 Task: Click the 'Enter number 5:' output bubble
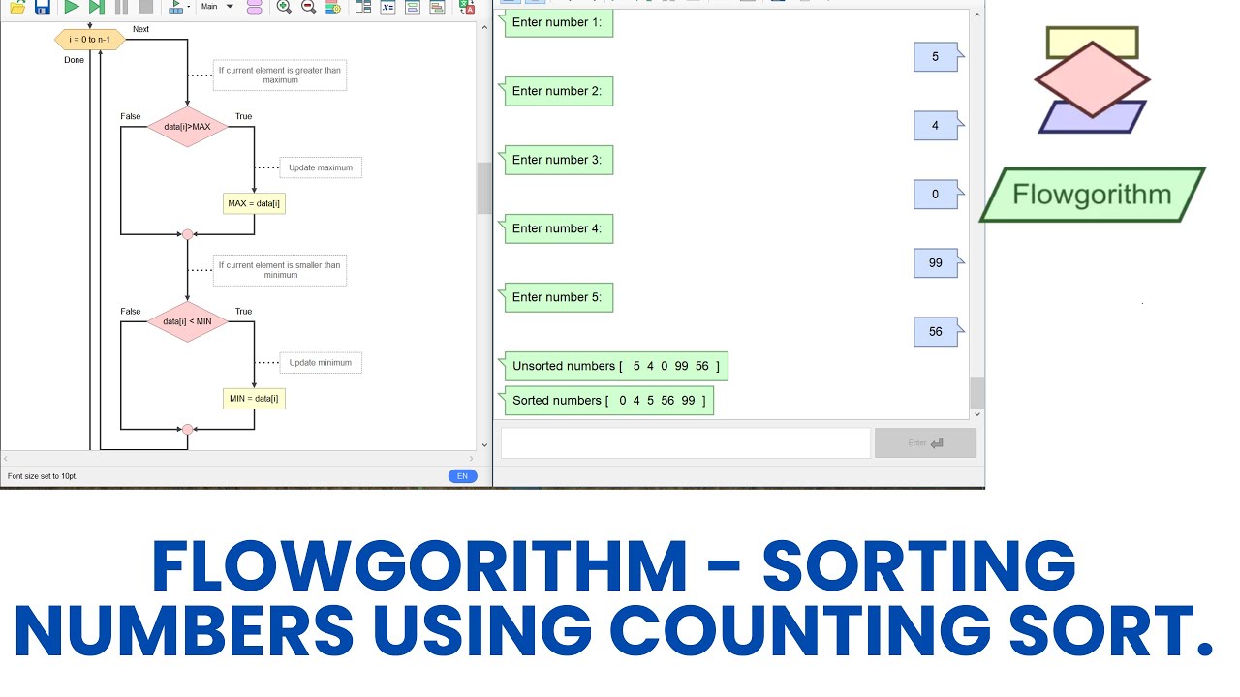coord(556,297)
